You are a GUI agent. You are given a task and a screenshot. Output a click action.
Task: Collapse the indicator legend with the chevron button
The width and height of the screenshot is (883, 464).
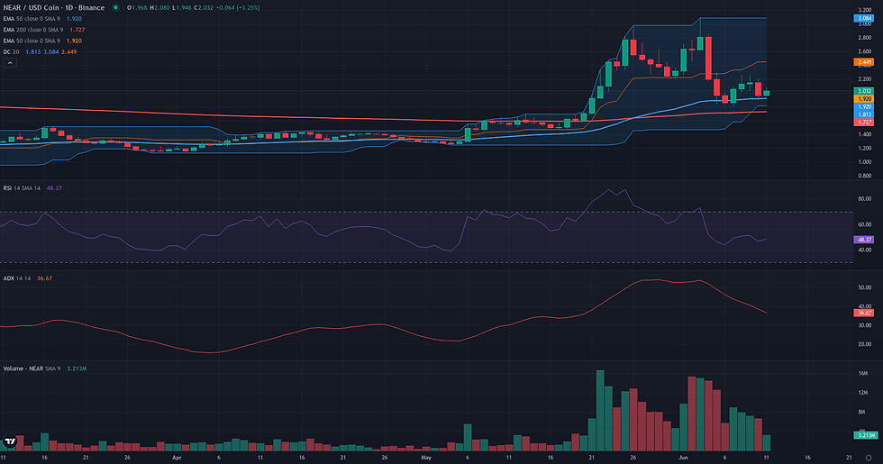click(10, 63)
